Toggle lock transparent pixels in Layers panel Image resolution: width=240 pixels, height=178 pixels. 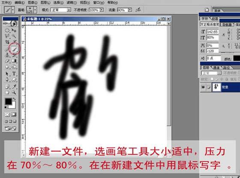coord(212,79)
